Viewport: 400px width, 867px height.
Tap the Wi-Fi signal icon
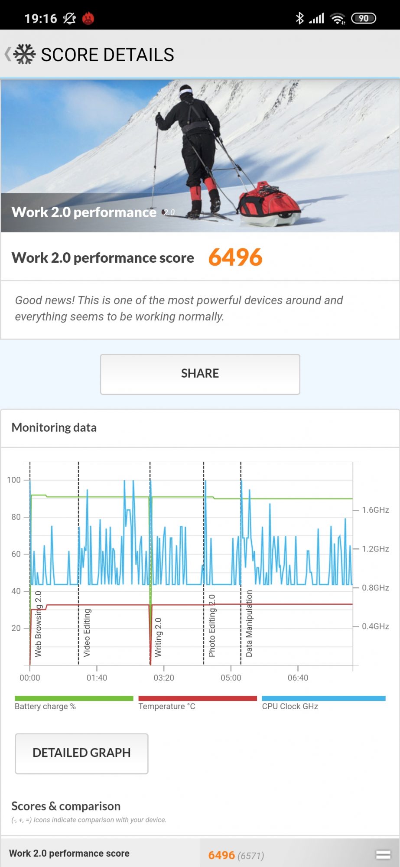[337, 18]
